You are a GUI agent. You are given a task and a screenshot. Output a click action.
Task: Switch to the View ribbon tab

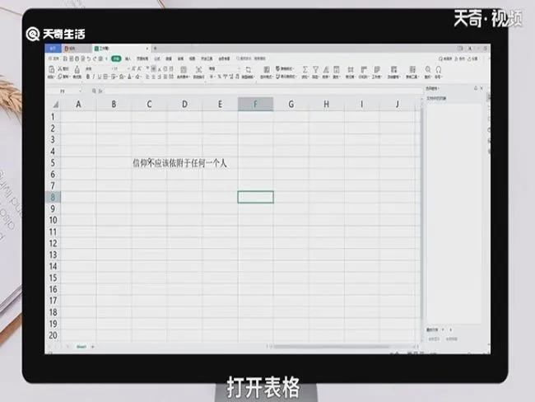(x=192, y=58)
